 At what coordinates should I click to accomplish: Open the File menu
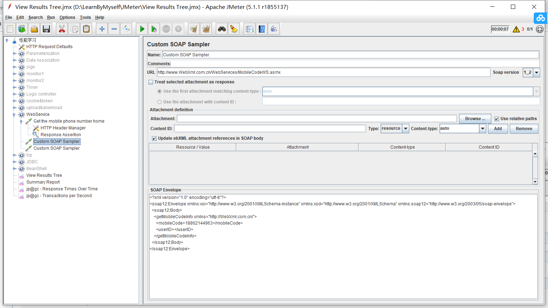[9, 17]
